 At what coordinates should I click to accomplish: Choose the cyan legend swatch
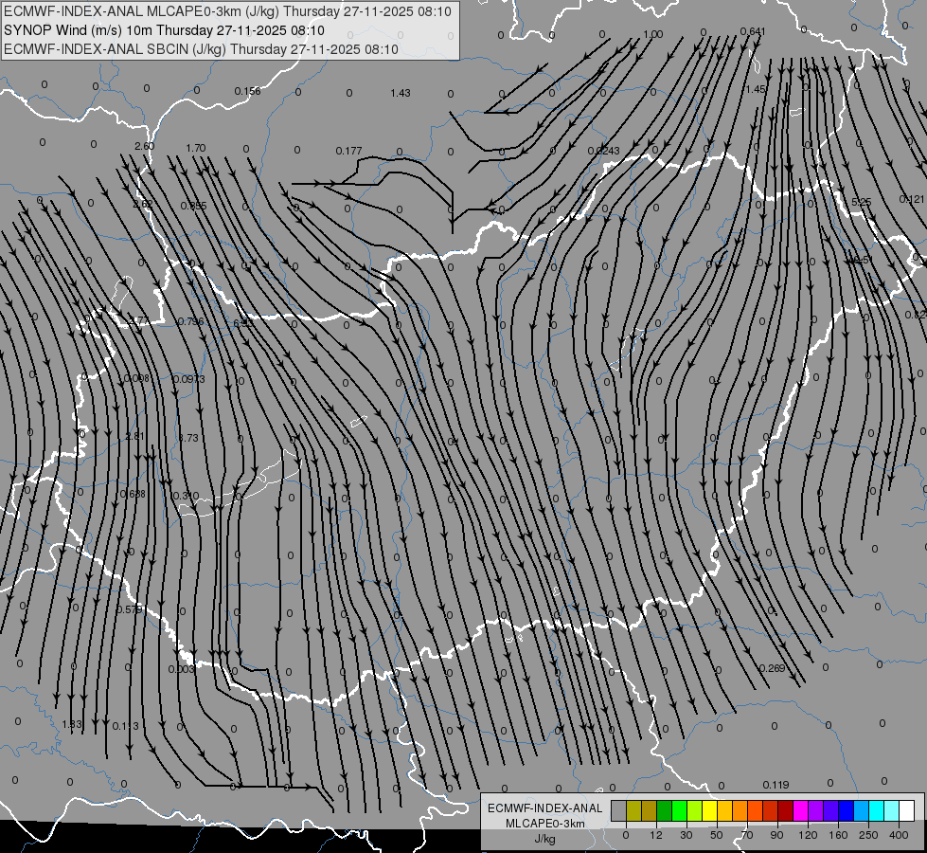pos(877,810)
